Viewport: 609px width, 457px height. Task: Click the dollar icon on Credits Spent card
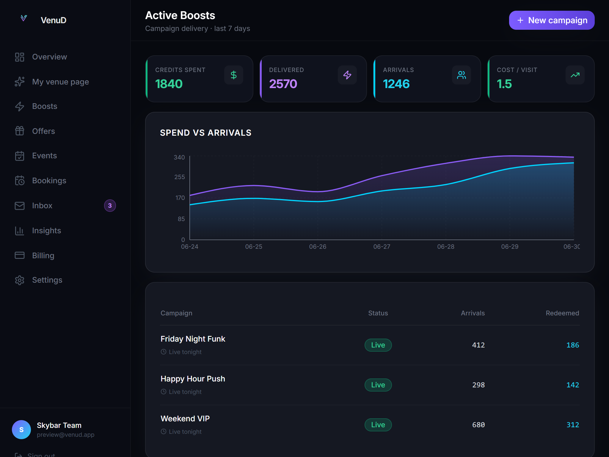(234, 75)
